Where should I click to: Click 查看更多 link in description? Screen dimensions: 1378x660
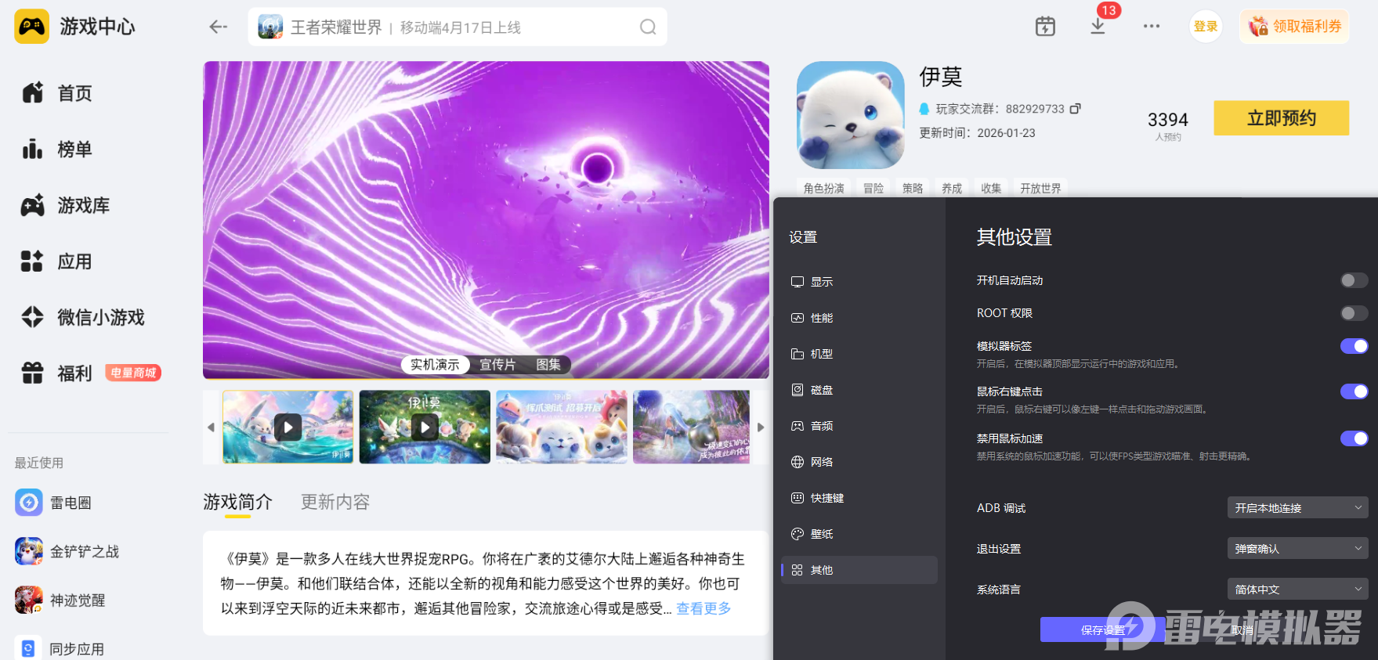703,608
